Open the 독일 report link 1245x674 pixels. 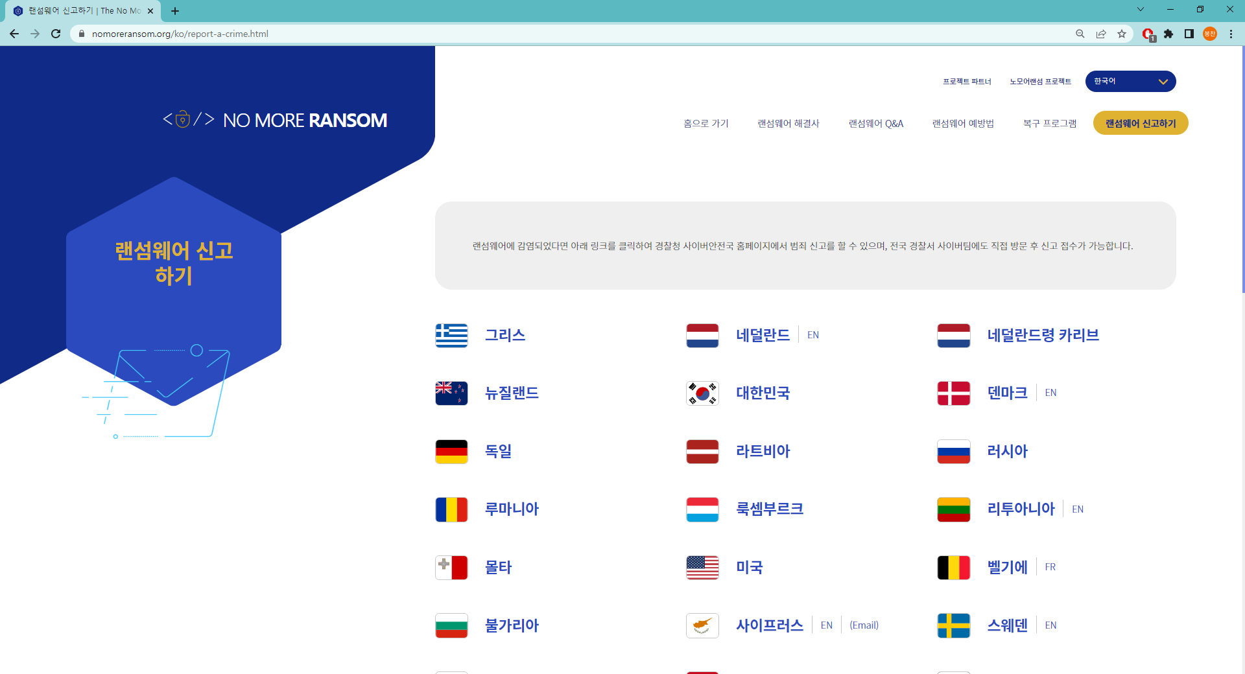click(x=498, y=451)
